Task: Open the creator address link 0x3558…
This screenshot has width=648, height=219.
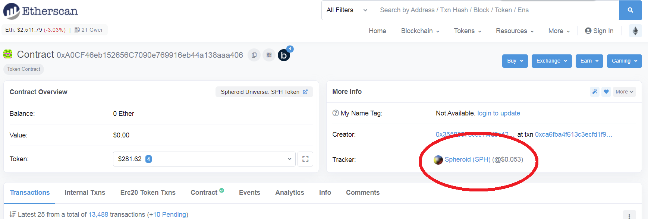Action: click(475, 134)
